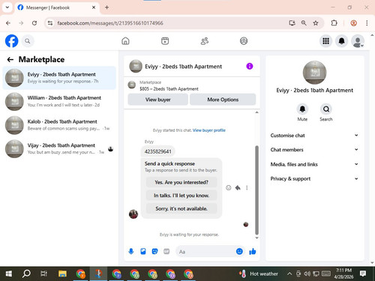Search within the Eviyy conversation
Screen dimensions: 375x281
326,109
